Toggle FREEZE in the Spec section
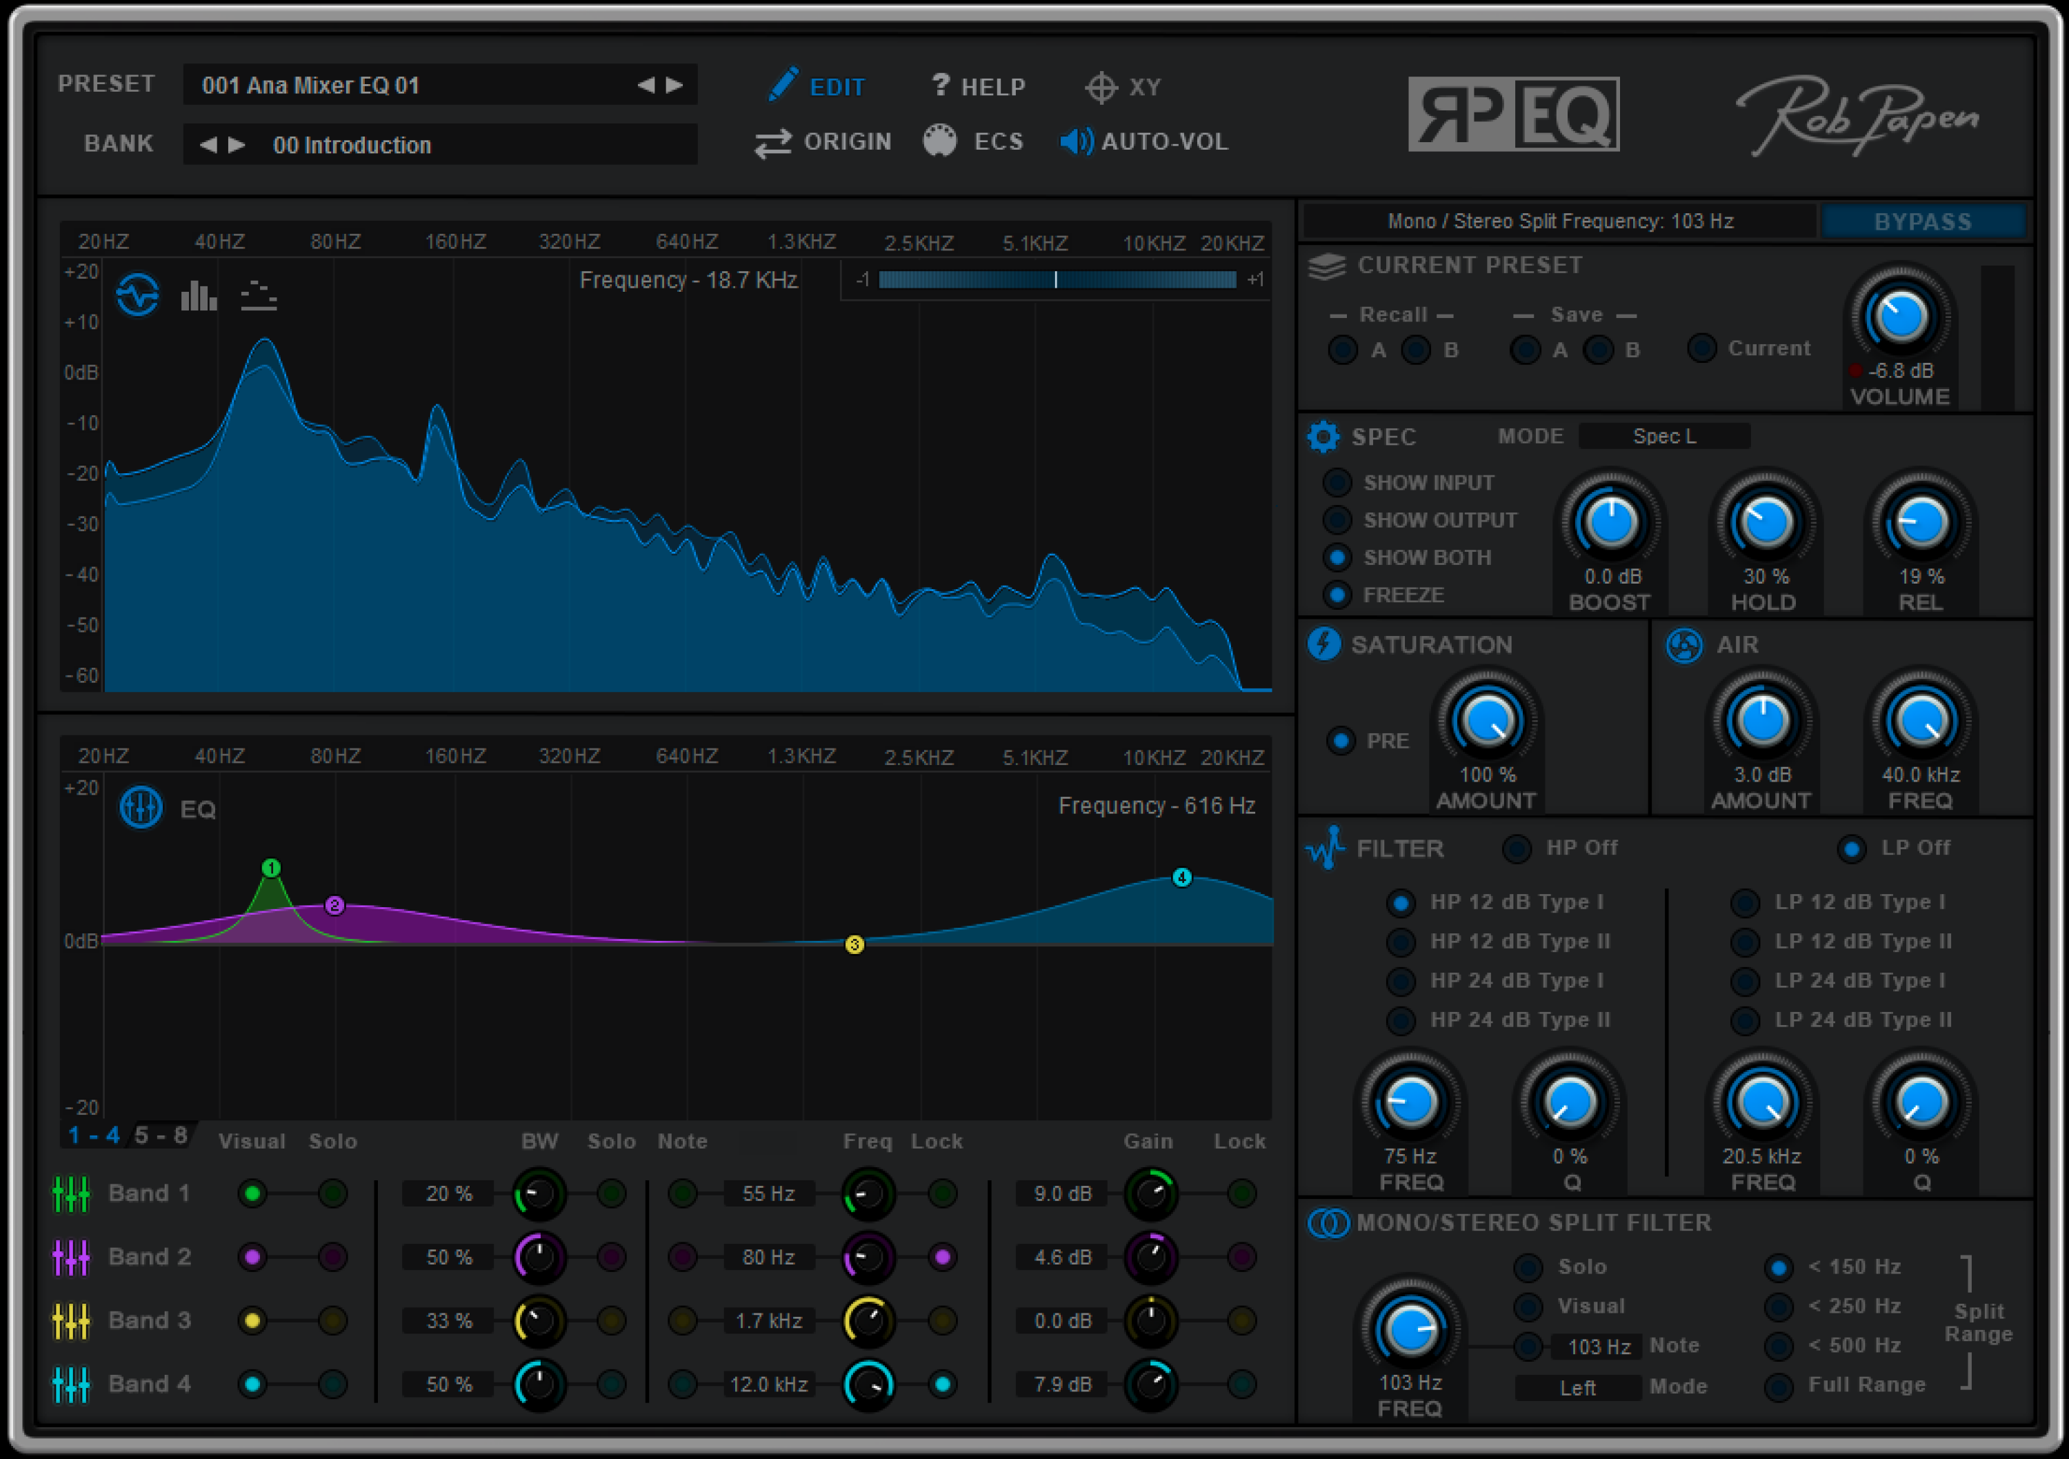 1337,595
